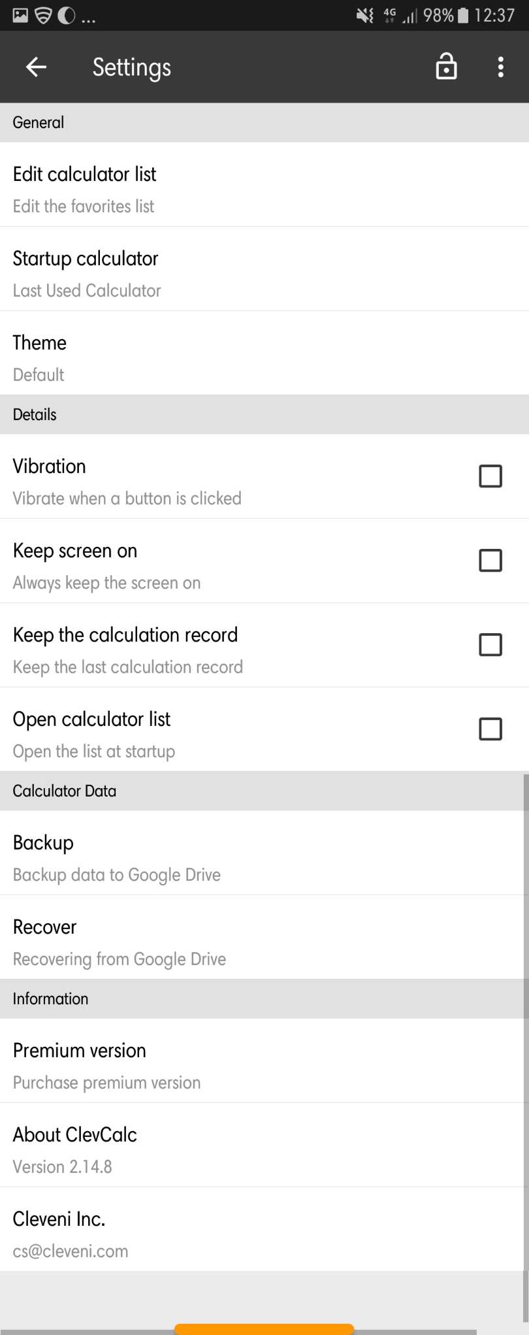Tap the crescent-moon status bar icon
This screenshot has height=1335, width=529.
click(66, 15)
